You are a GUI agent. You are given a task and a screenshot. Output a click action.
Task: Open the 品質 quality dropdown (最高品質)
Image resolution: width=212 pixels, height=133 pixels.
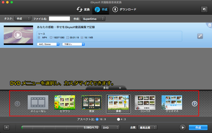[147, 127]
